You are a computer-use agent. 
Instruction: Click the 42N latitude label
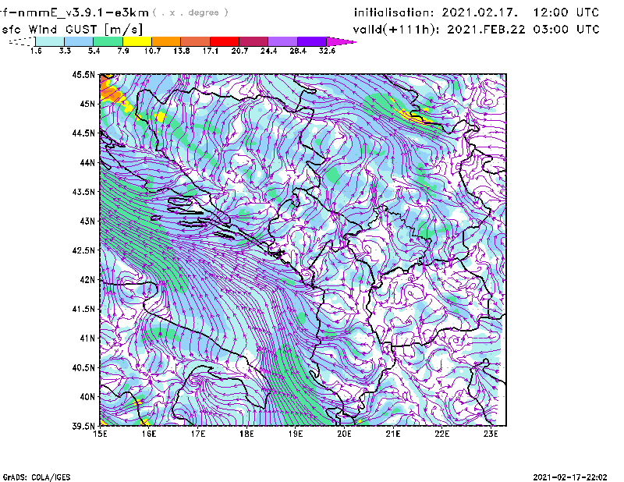pos(87,279)
